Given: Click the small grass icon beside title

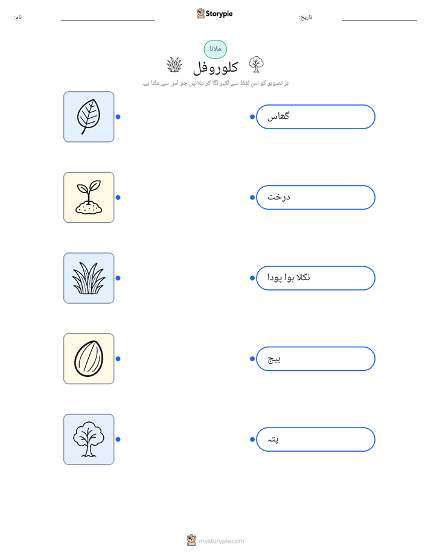Looking at the screenshot, I should point(174,65).
